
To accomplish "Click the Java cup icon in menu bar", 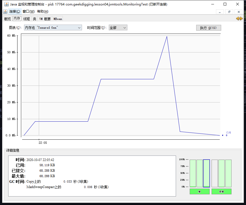I will [5, 11].
